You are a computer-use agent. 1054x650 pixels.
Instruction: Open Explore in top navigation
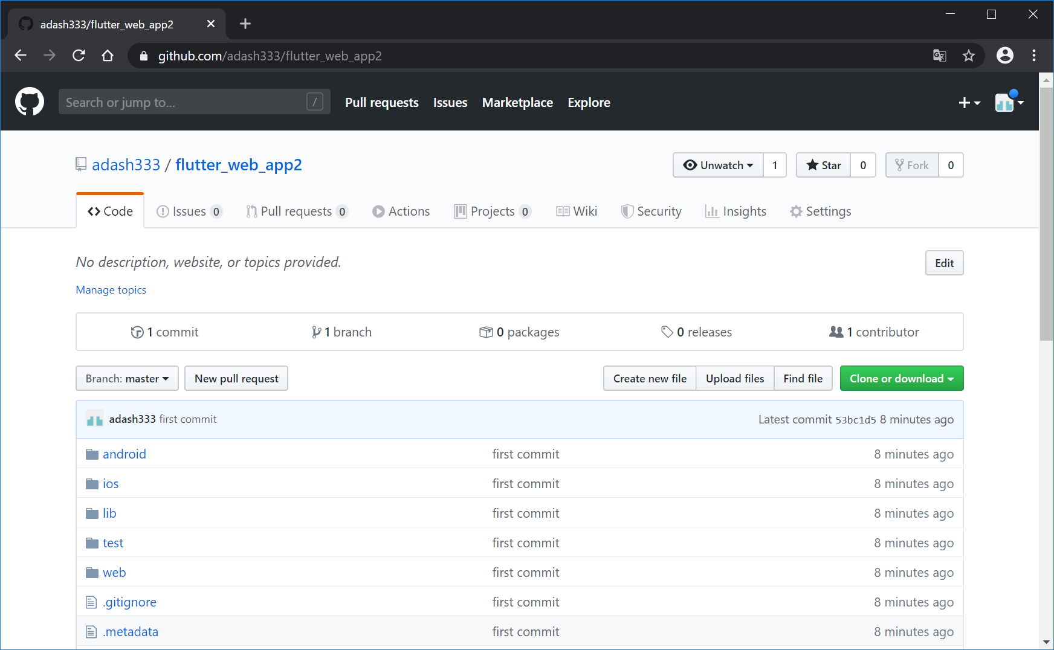coord(589,103)
